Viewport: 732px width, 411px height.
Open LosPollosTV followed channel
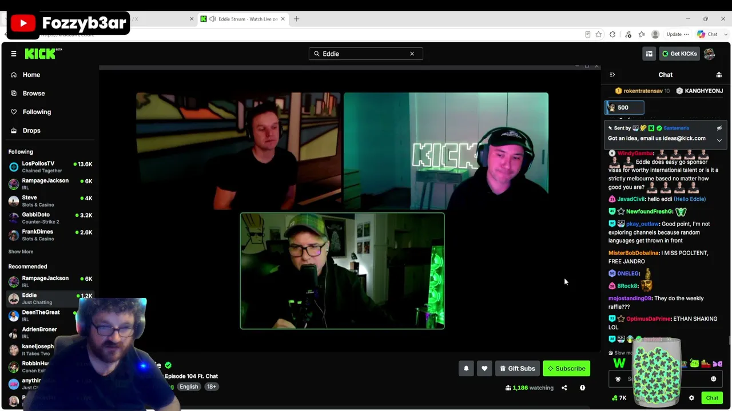click(x=50, y=167)
